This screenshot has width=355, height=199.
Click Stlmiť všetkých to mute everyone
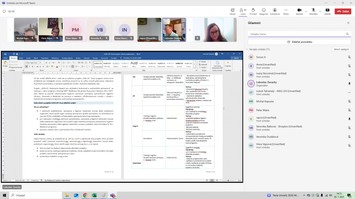coord(341,49)
